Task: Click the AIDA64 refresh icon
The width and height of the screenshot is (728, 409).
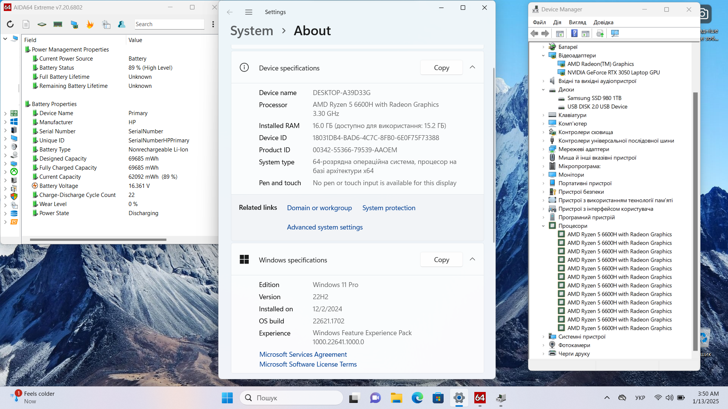Action: [x=10, y=24]
